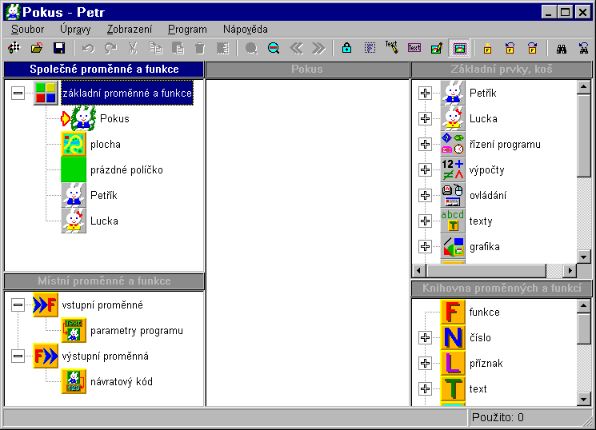Collapse the vstupní proměnné node
Viewport: 596px width, 430px height.
coord(18,305)
